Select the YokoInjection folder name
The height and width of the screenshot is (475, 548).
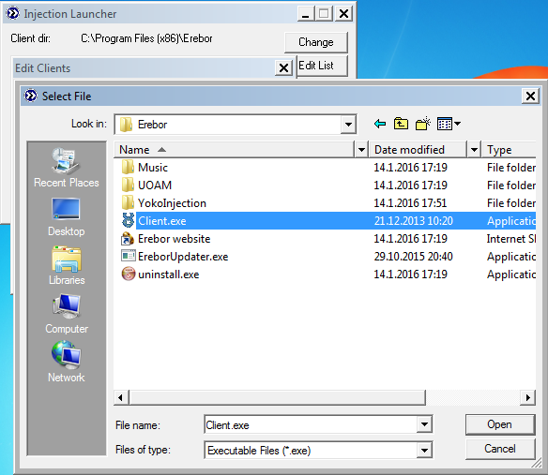pos(172,203)
